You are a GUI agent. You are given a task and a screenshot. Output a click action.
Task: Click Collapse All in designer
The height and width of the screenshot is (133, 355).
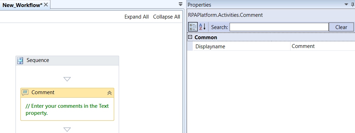point(166,17)
